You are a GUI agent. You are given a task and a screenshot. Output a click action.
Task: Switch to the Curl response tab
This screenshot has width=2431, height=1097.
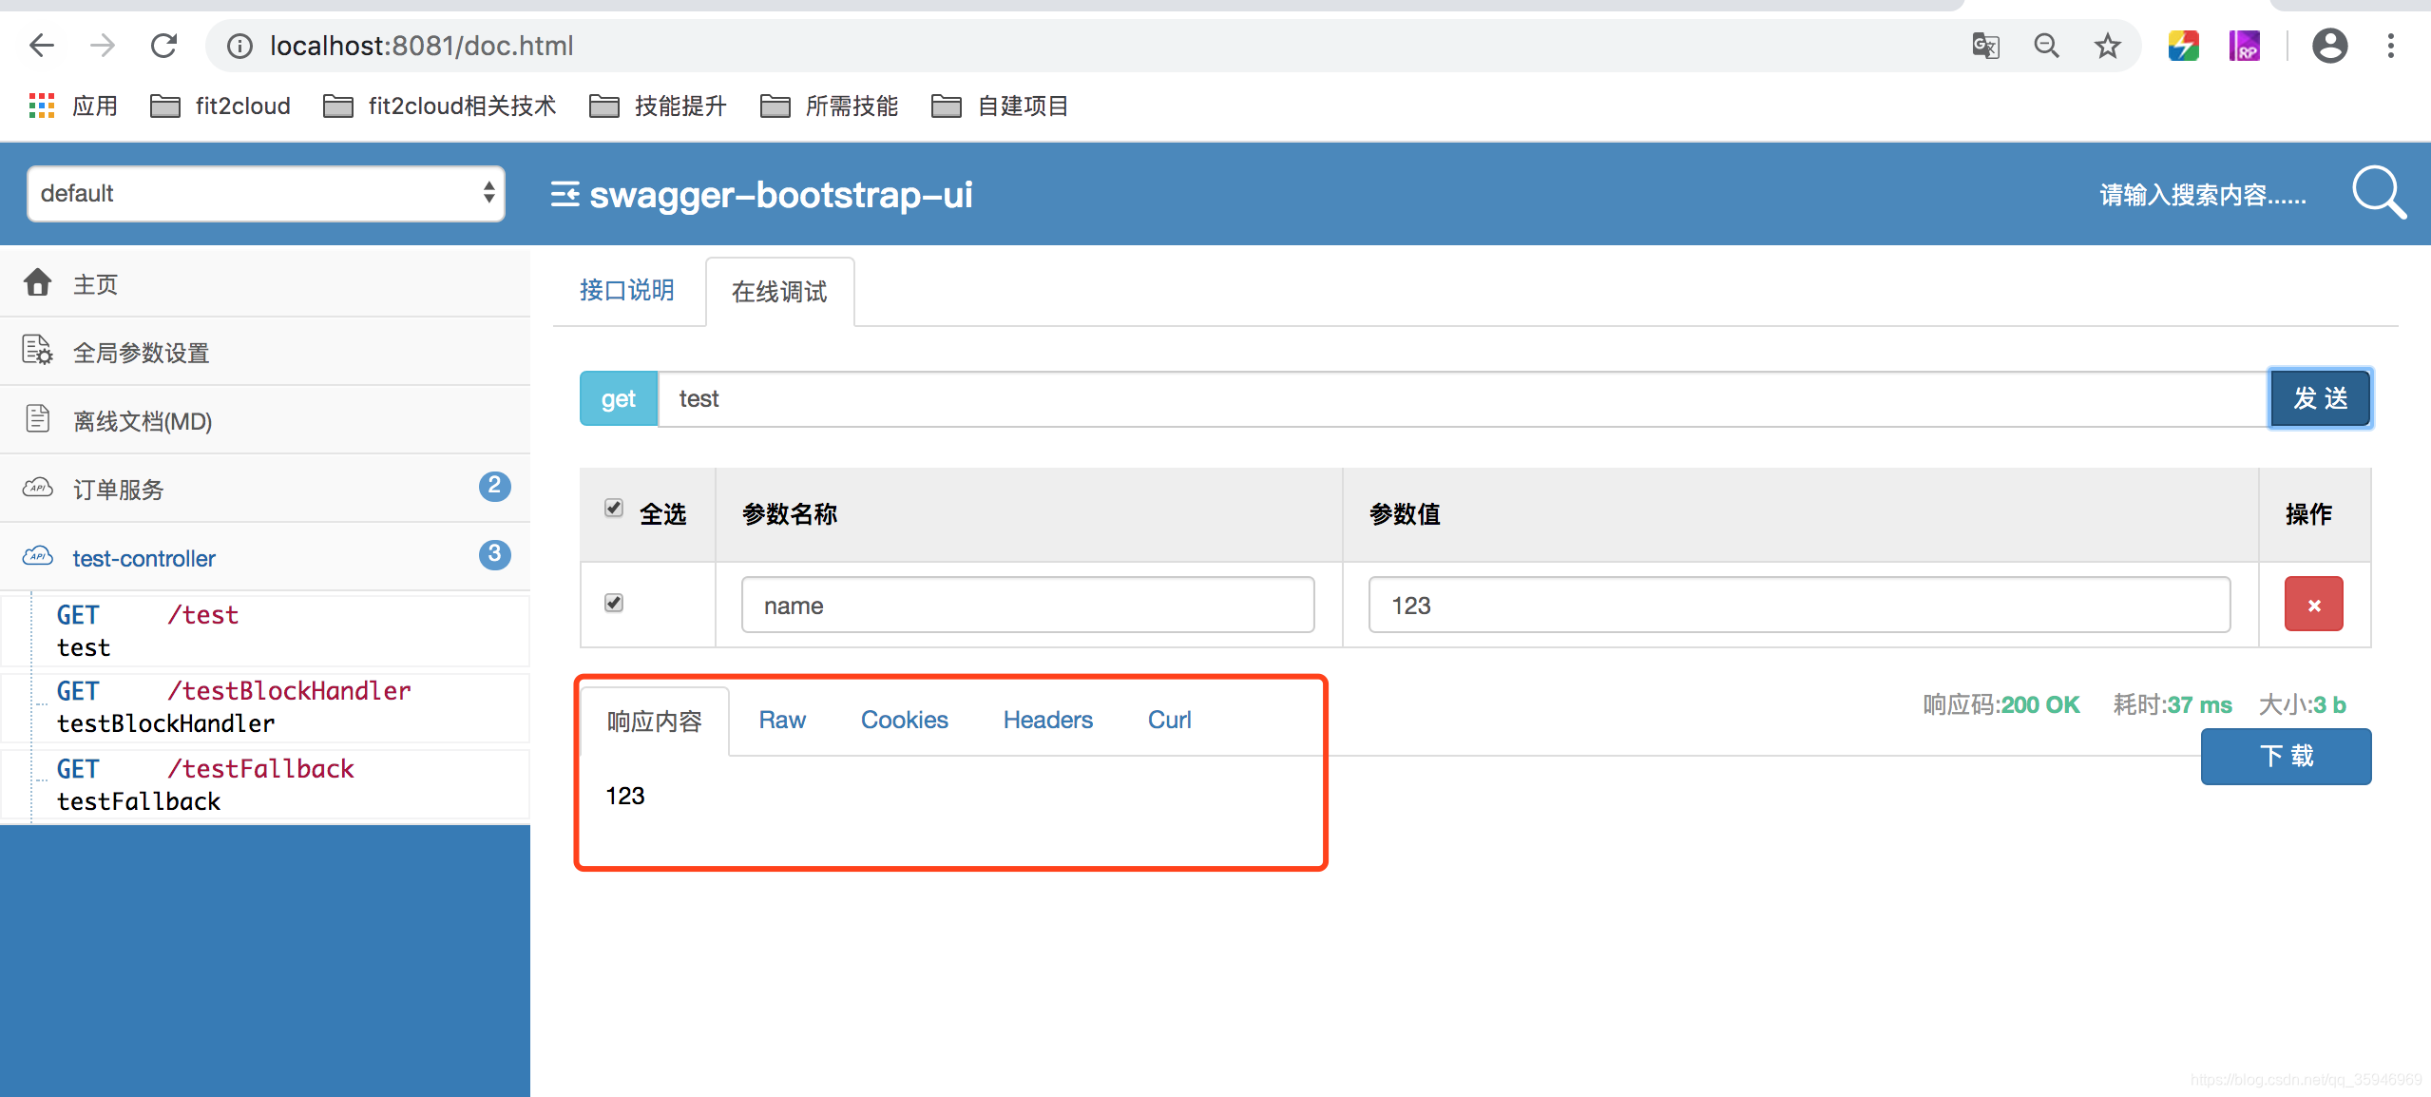coord(1169,720)
